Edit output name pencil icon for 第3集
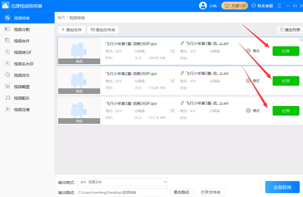 [182, 103]
